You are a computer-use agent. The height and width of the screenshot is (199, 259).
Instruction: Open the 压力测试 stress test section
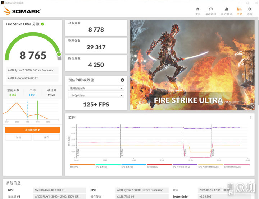(227, 11)
